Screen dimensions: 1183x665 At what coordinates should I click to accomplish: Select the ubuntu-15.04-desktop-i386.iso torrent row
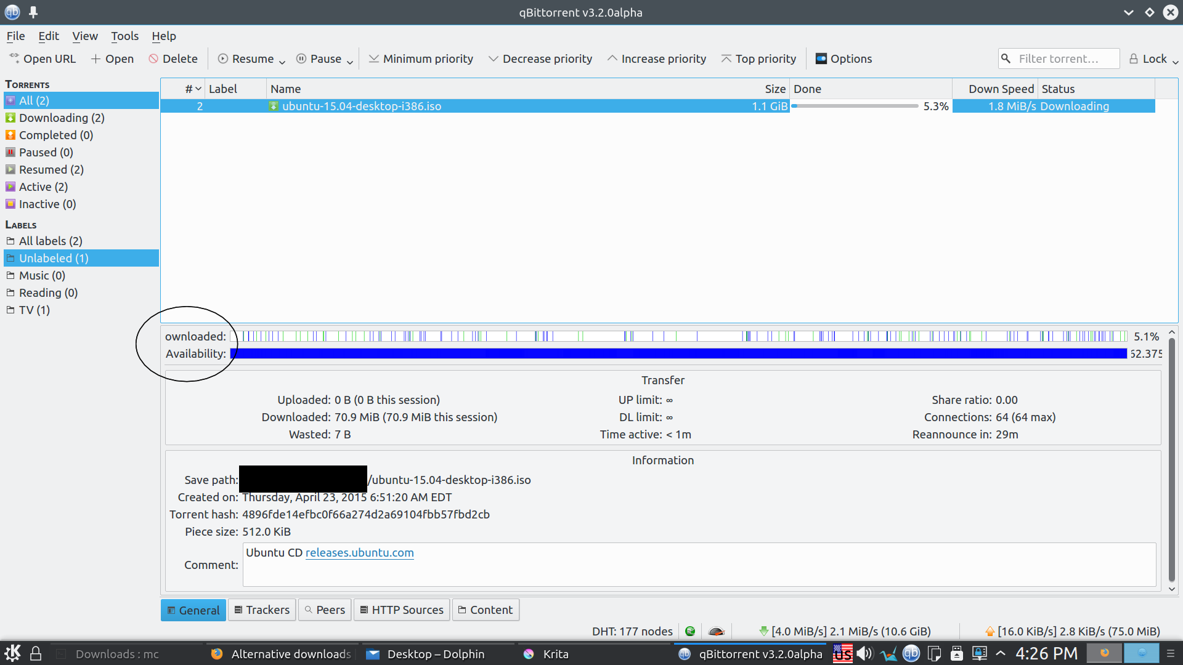[658, 106]
